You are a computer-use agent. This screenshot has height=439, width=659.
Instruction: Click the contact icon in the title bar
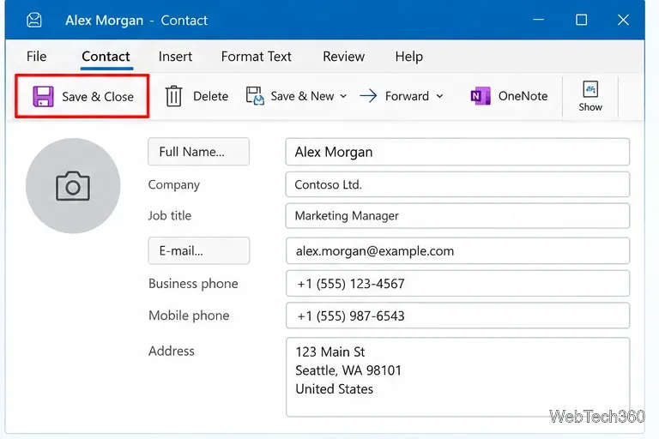click(x=34, y=21)
